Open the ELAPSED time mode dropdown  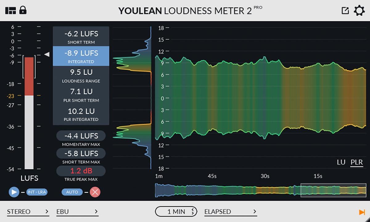tap(230, 212)
